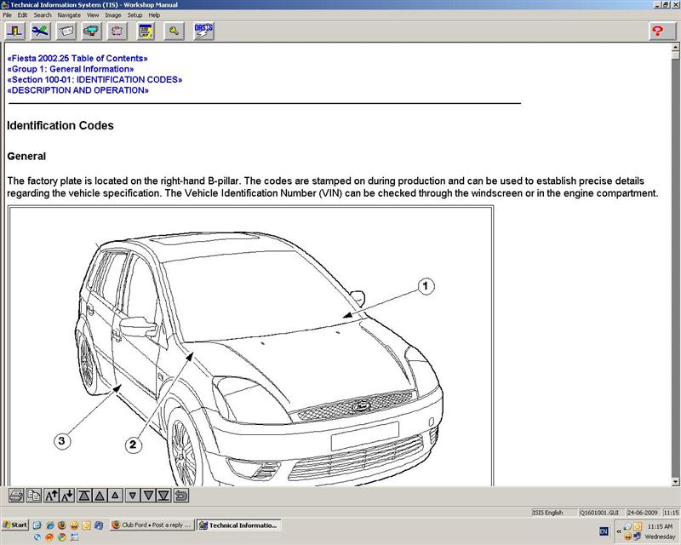681x545 pixels.
Task: Click the wrench and screwdriver tools icon
Action: (40, 32)
